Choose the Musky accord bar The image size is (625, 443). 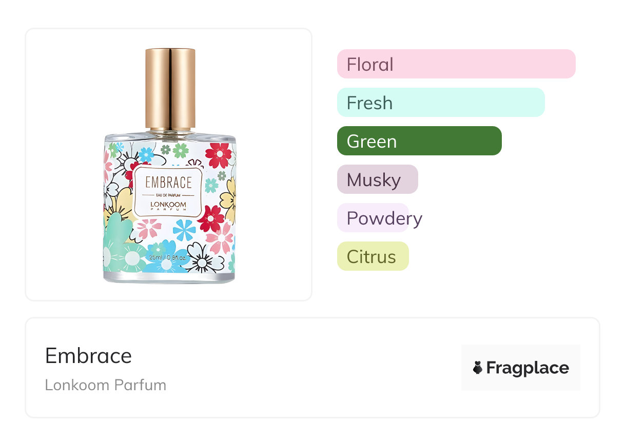click(x=378, y=179)
